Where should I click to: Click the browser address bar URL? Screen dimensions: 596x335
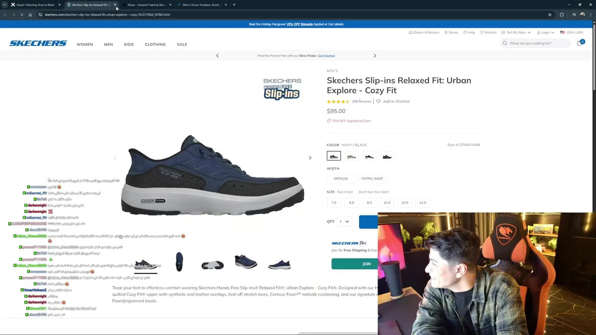point(107,14)
